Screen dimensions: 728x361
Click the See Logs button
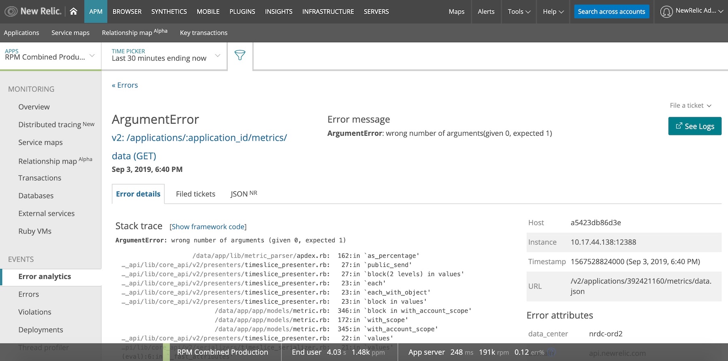point(695,126)
